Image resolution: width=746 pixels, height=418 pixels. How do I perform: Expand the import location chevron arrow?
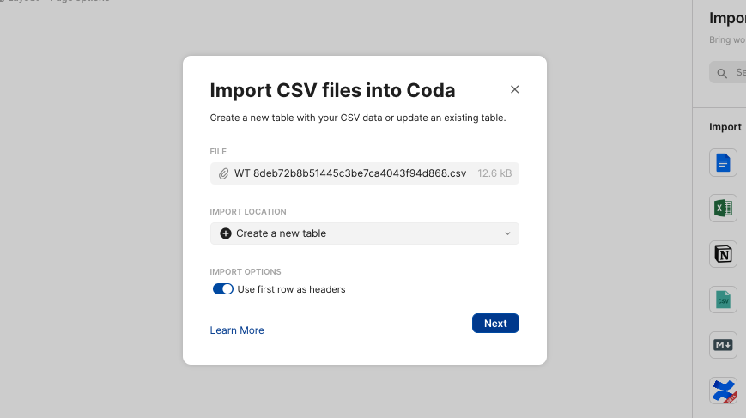point(507,233)
